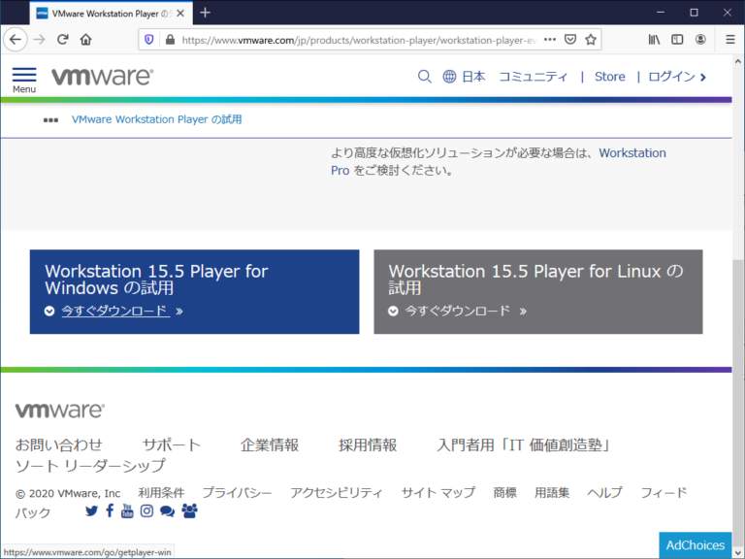
Task: Open the サポート footer link
Action: tap(172, 444)
